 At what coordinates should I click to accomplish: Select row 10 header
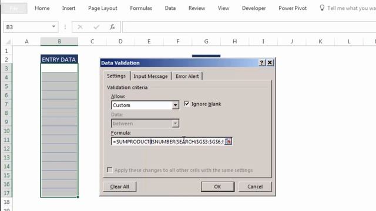coord(6,131)
